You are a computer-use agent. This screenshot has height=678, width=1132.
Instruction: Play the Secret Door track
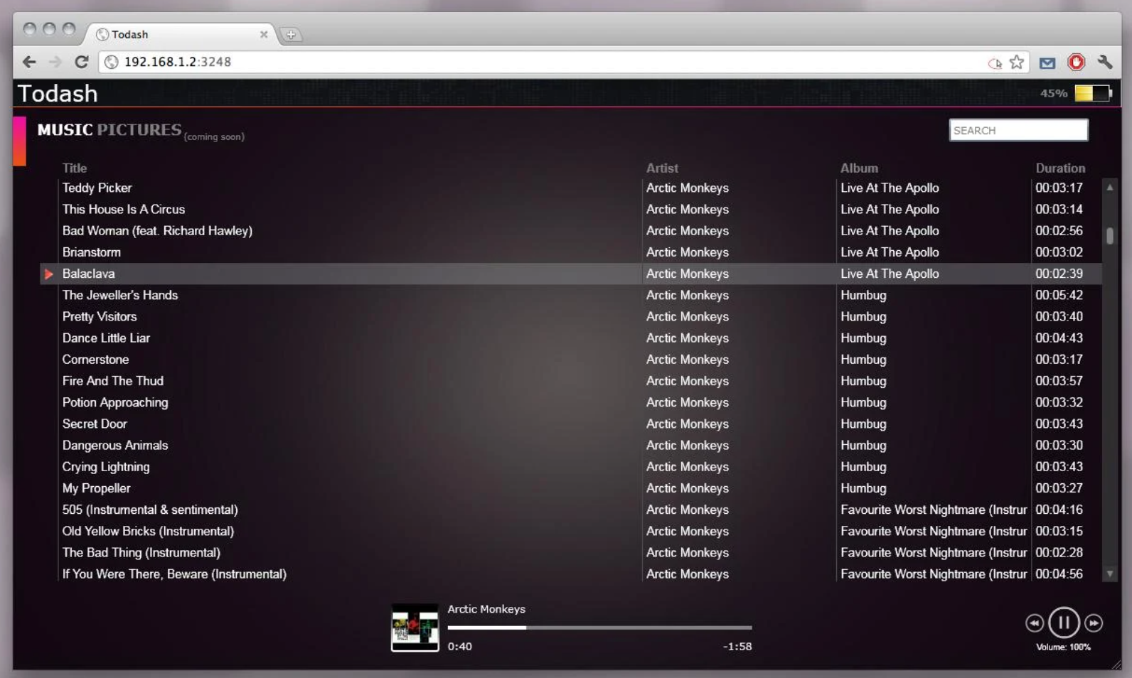click(94, 424)
